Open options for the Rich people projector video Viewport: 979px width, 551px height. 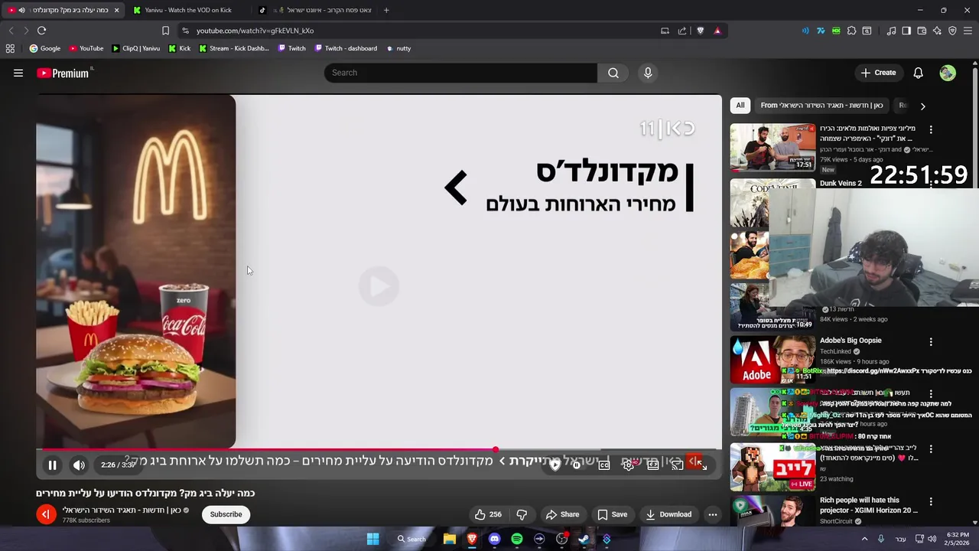(931, 501)
